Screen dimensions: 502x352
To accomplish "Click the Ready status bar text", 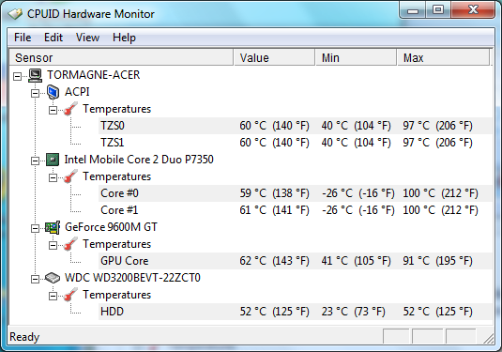I will (x=24, y=337).
